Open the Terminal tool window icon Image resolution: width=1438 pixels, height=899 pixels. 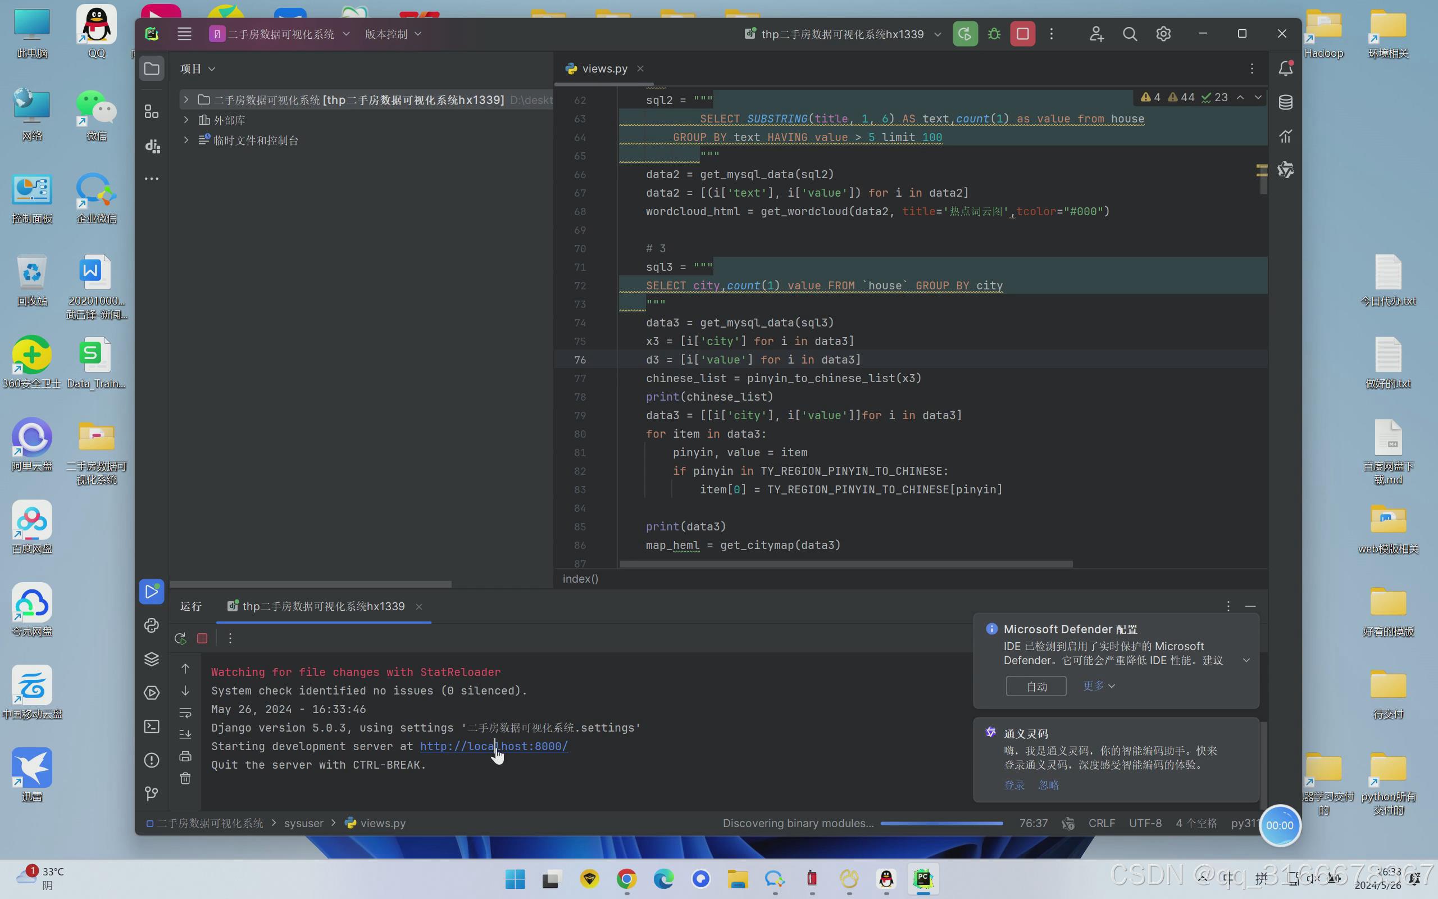click(x=152, y=726)
